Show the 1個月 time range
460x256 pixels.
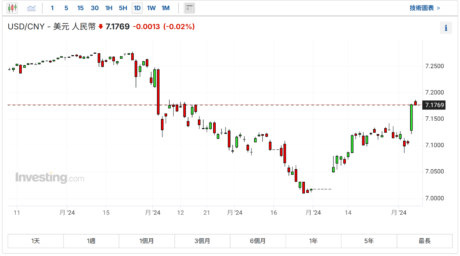coord(146,241)
